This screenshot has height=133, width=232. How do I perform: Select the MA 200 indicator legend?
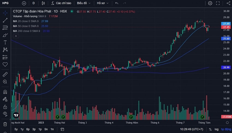tap(26, 31)
